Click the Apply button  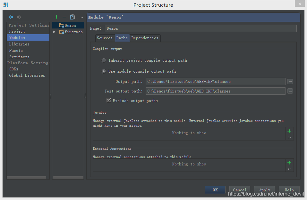[x=265, y=190]
